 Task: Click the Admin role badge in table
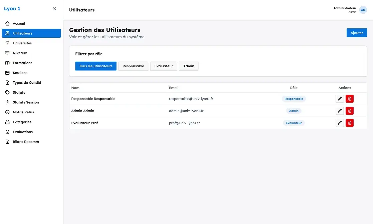(294, 111)
